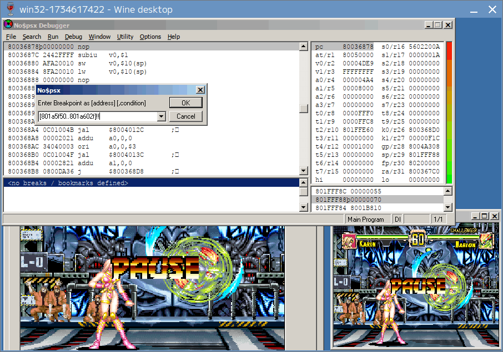The image size is (503, 352).
Task: Open the Debug menu
Action: [x=73, y=37]
